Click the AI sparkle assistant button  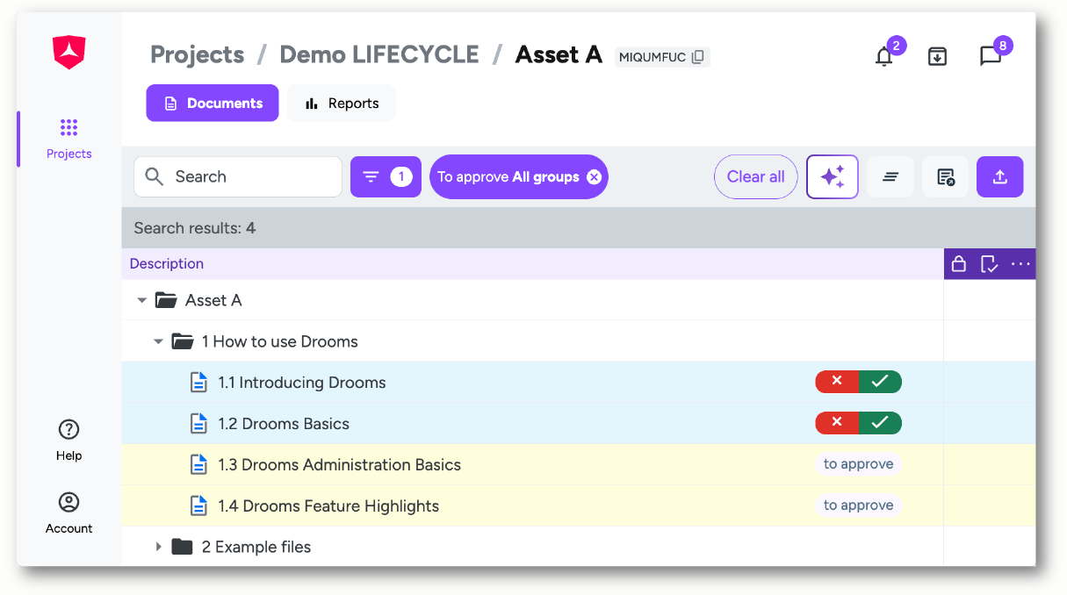pos(832,176)
